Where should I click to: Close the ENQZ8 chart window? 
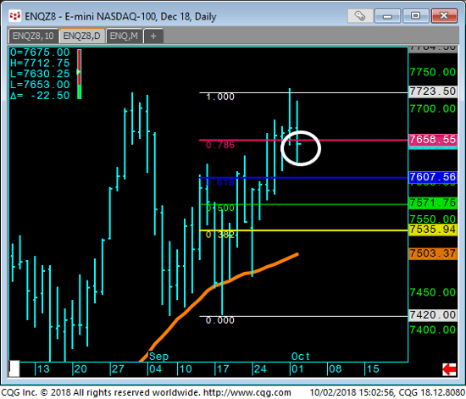tap(444, 16)
